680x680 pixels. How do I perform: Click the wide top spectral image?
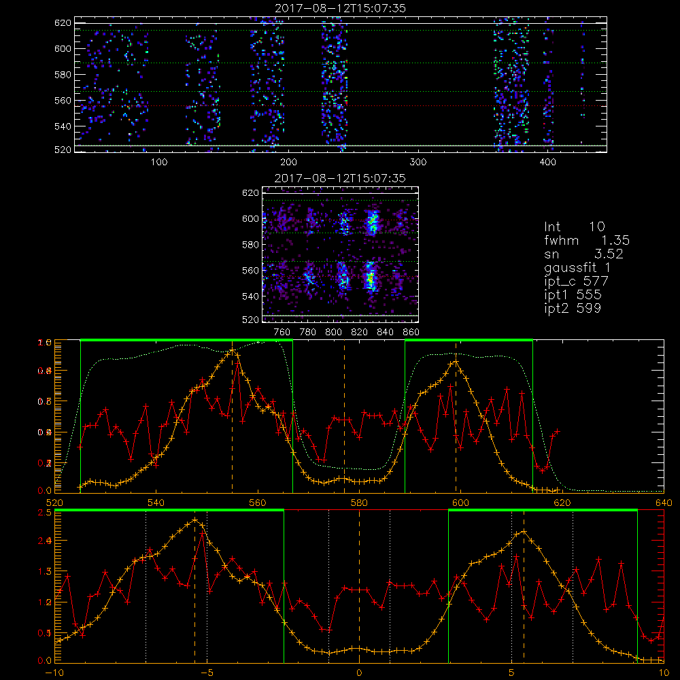341,84
